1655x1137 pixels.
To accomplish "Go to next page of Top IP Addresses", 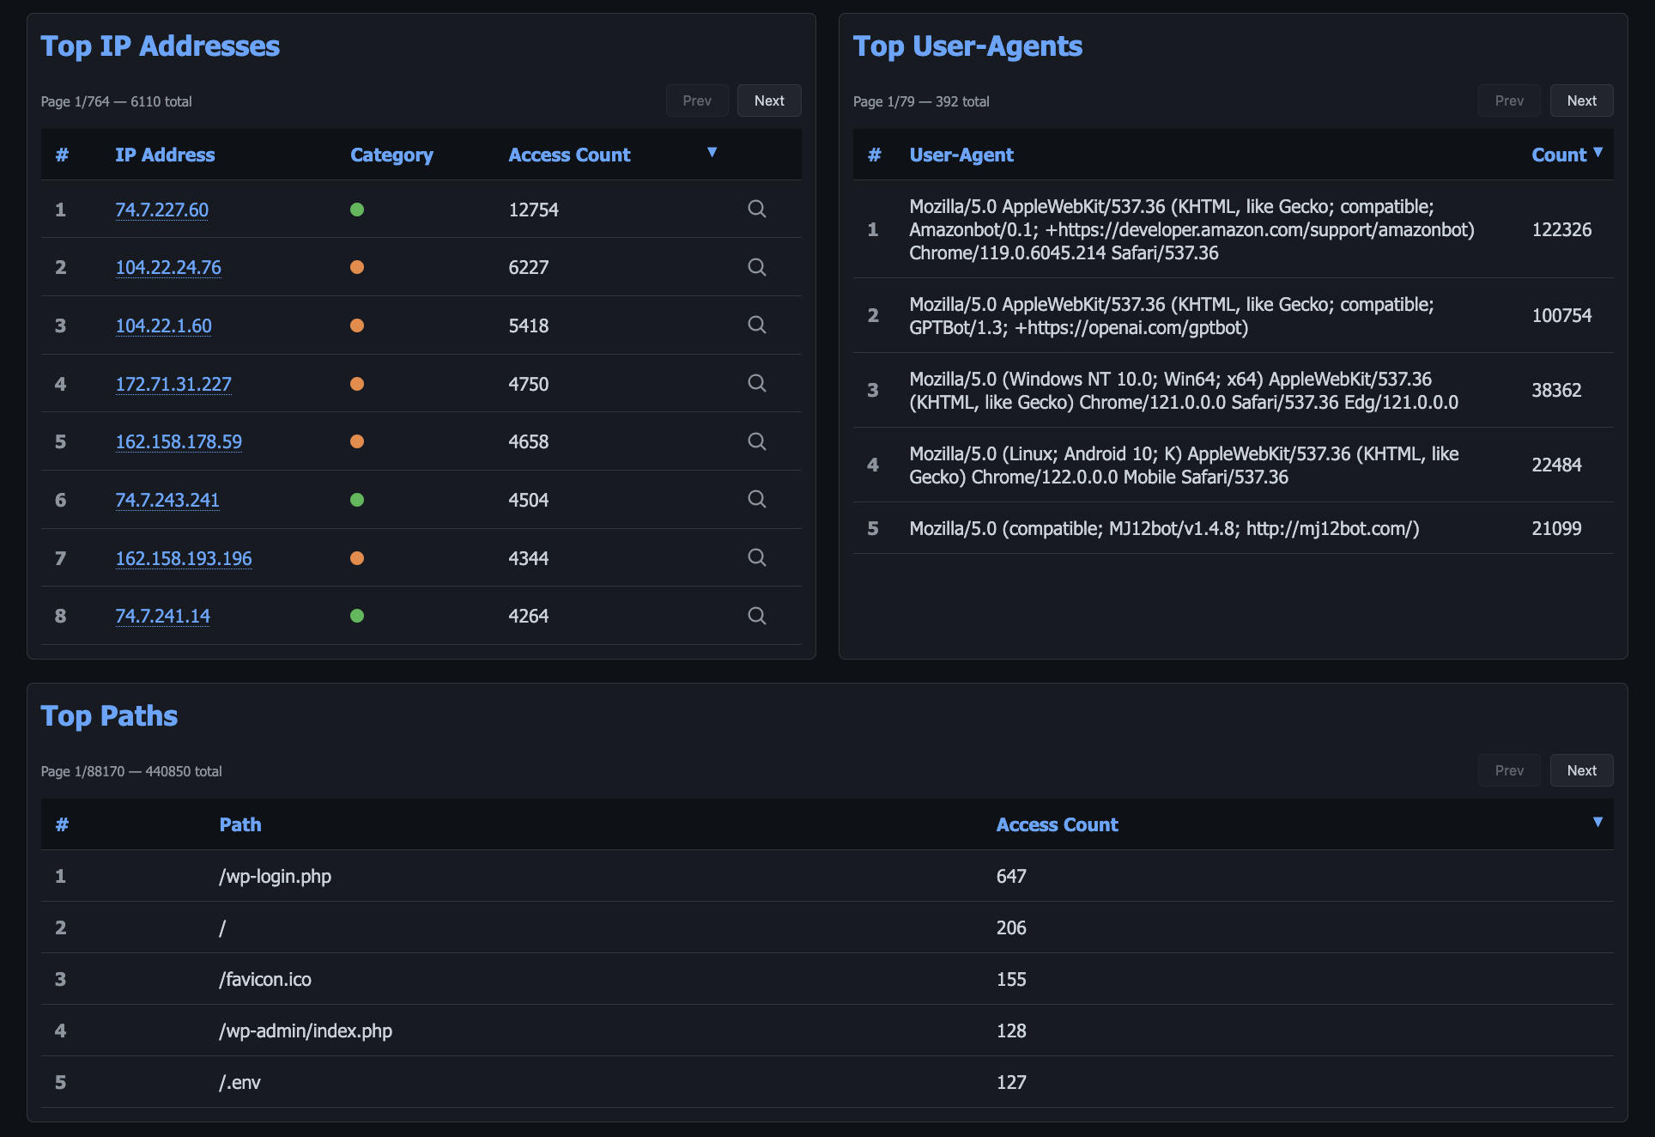I will [x=768, y=100].
